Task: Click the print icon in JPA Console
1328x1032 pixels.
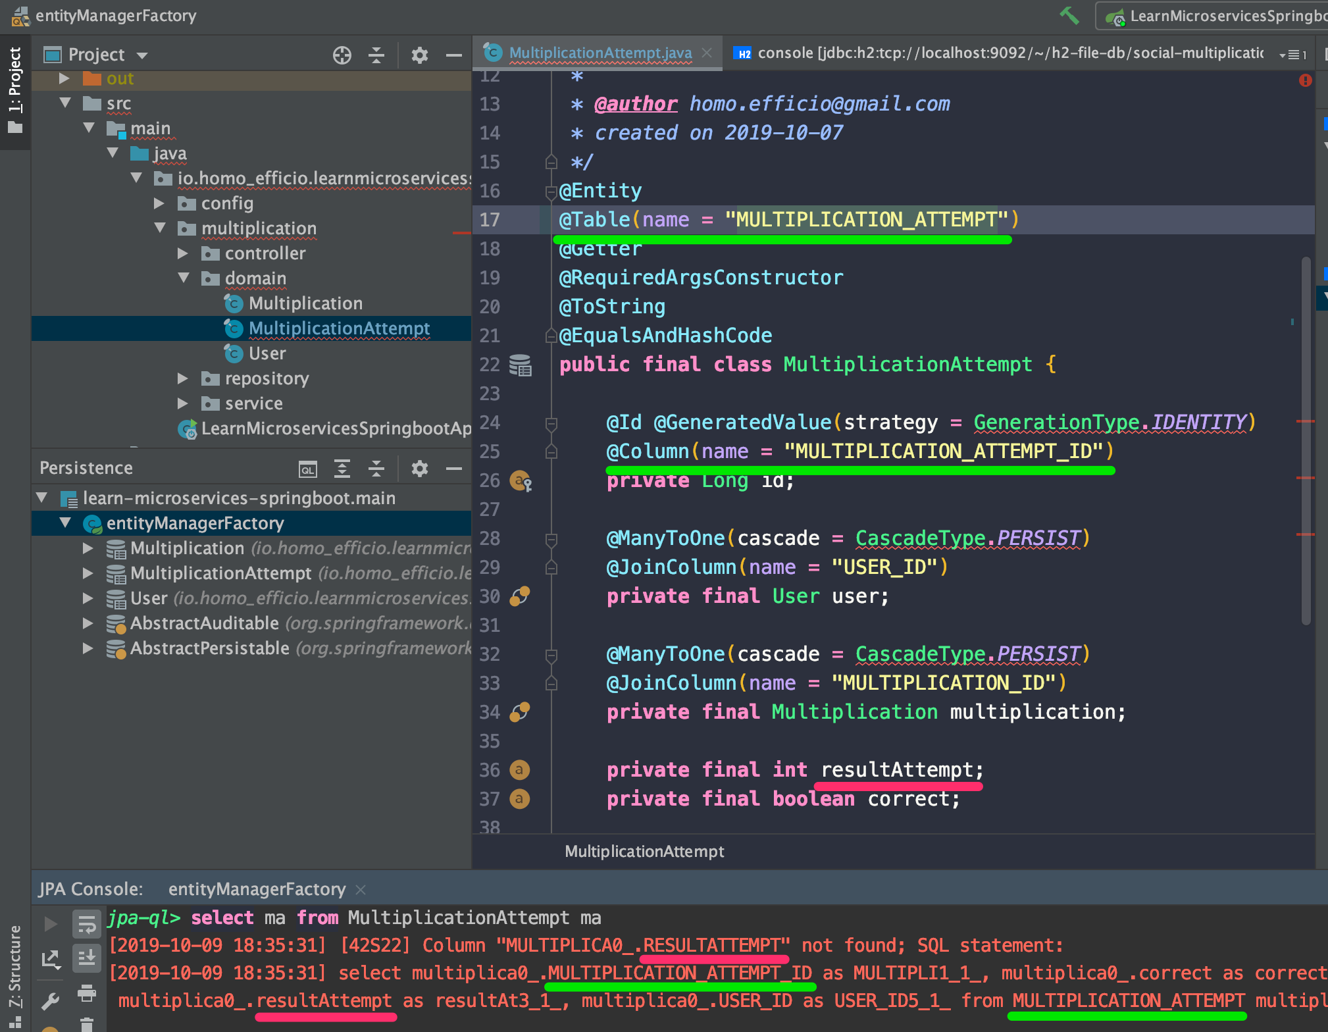Action: tap(86, 993)
